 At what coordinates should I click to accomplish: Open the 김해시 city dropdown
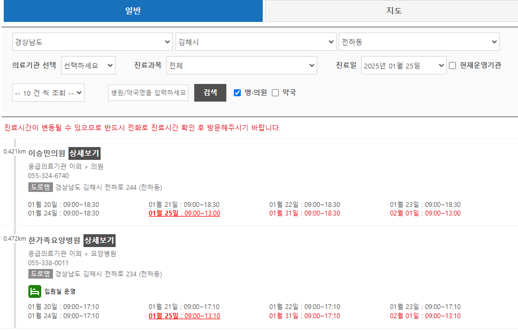(256, 42)
